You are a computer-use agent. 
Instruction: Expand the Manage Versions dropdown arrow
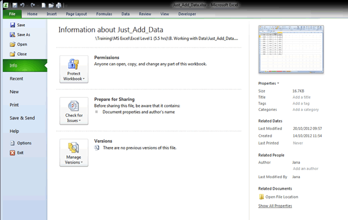[x=82, y=163]
